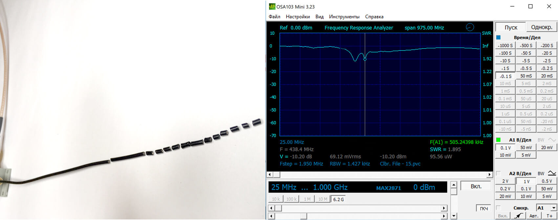Open the Настройки menu
Image resolution: width=558 pixels, height=220 pixels.
[298, 17]
